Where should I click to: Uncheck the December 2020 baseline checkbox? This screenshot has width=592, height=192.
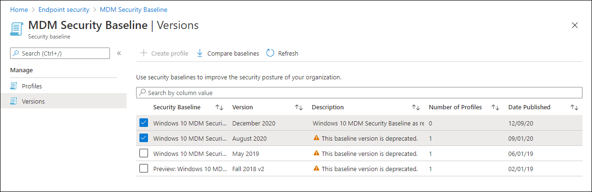144,123
